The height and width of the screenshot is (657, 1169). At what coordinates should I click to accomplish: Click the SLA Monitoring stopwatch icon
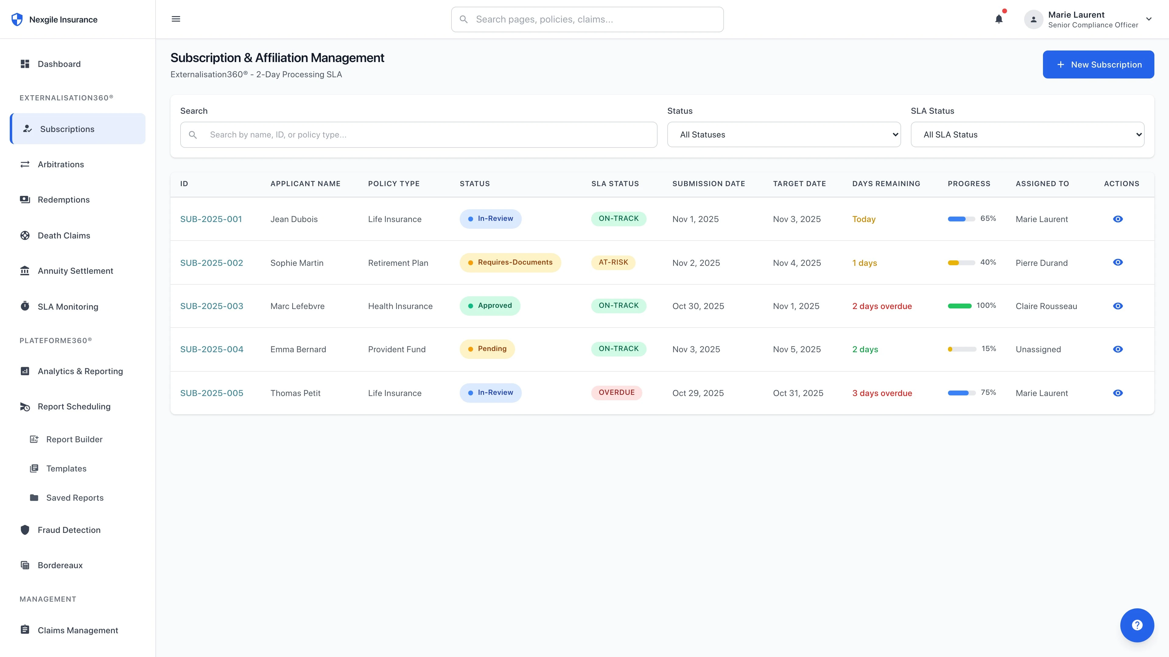click(25, 306)
